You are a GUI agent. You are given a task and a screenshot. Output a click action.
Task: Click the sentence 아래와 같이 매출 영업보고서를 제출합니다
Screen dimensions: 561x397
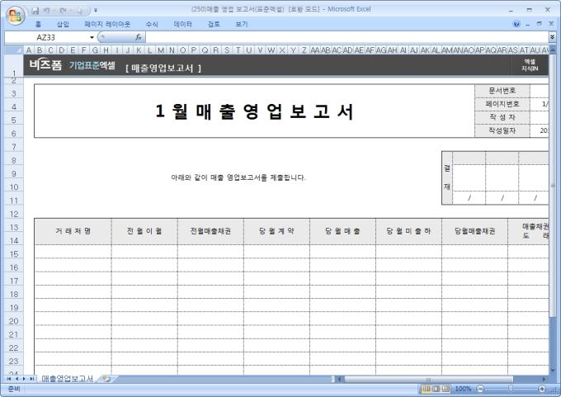(x=238, y=177)
